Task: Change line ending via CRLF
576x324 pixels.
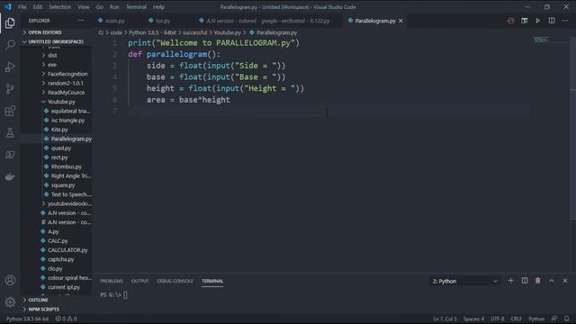Action: pos(516,319)
